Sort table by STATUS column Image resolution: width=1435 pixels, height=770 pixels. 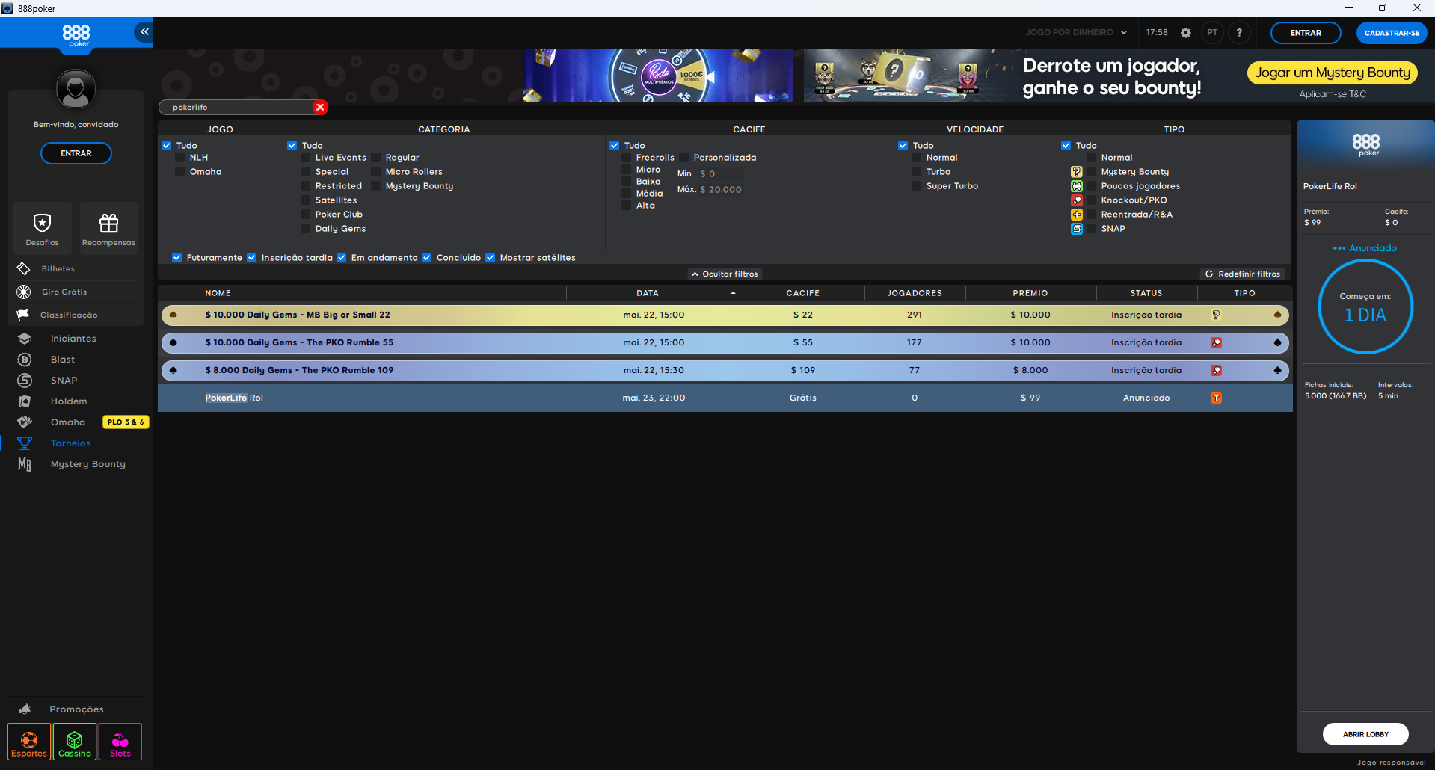tap(1146, 293)
